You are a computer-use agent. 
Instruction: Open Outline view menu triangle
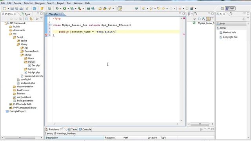click(213, 18)
